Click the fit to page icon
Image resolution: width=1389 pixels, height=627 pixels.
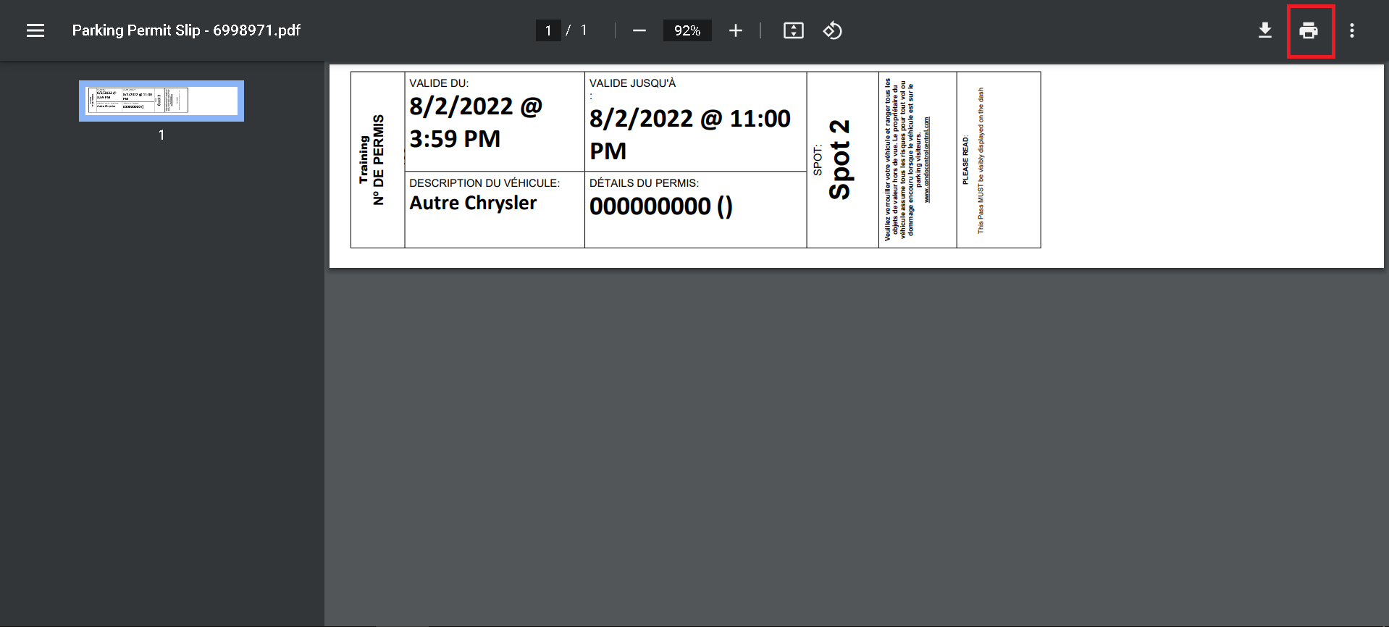pyautogui.click(x=794, y=30)
